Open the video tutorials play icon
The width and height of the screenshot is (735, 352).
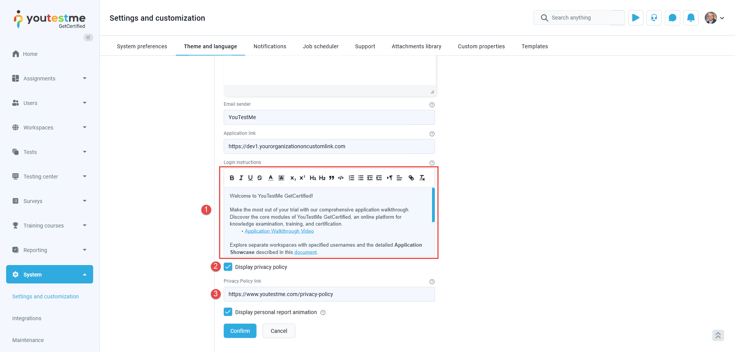[x=636, y=18]
